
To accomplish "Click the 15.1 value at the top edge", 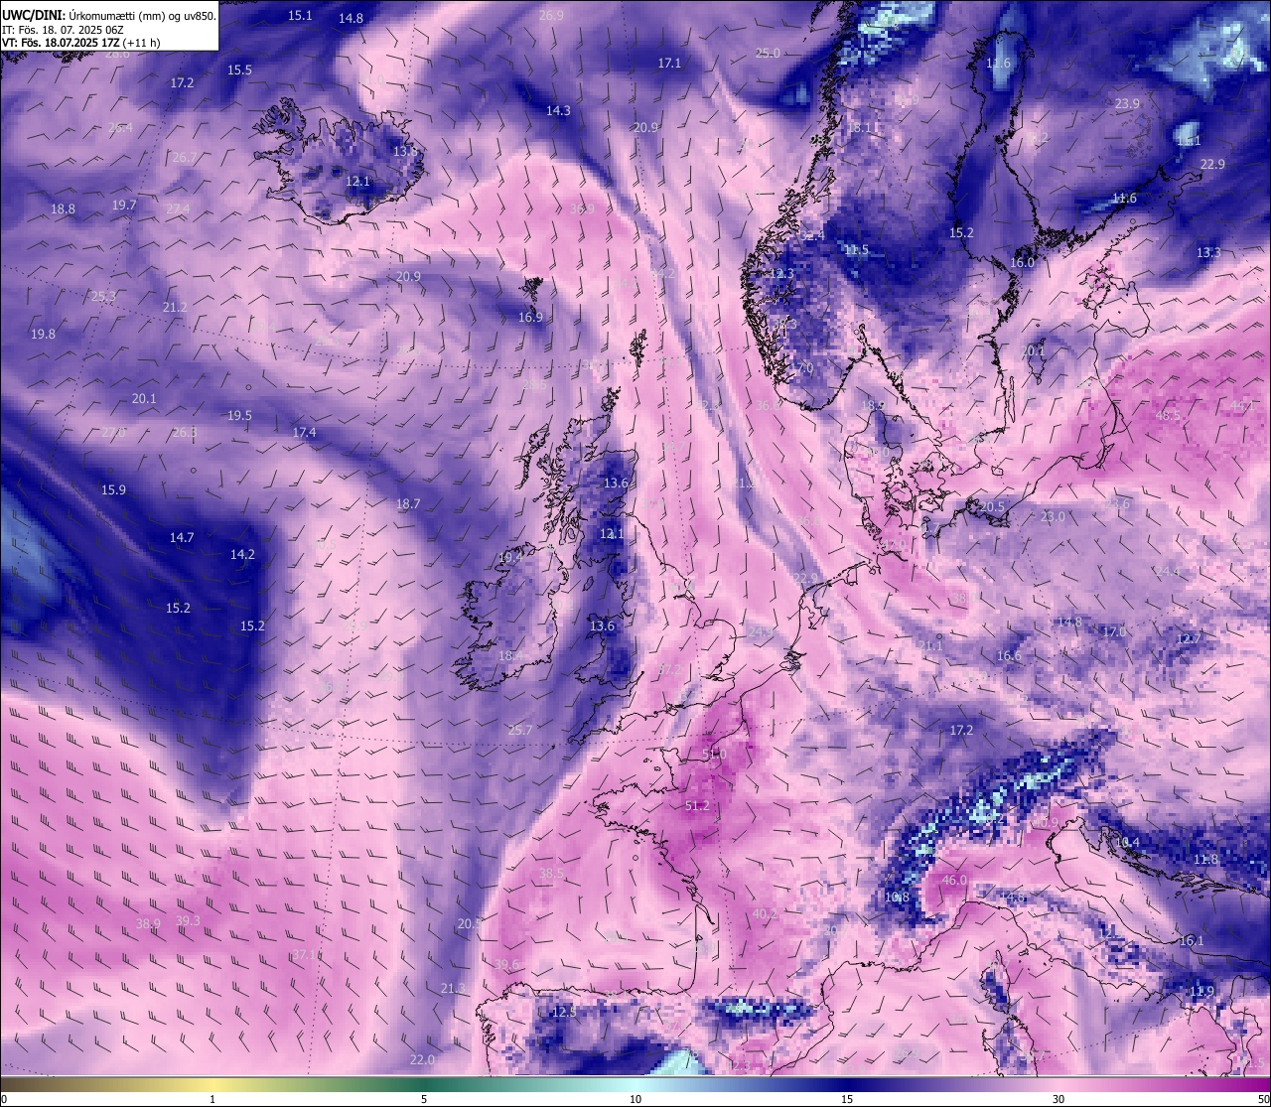I will click(300, 15).
